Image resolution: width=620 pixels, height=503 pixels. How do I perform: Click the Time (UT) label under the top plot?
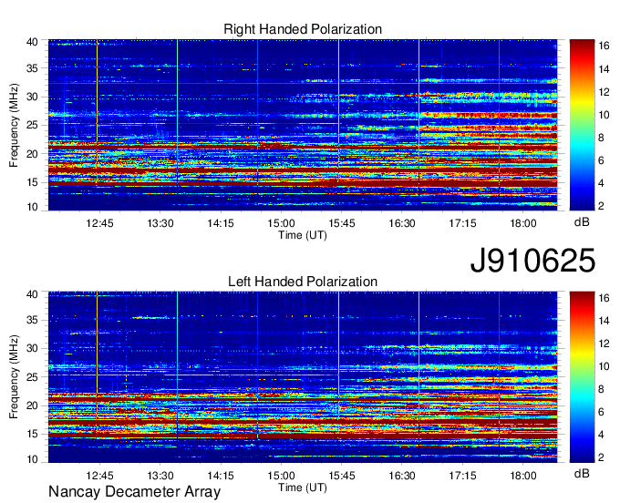(x=303, y=235)
